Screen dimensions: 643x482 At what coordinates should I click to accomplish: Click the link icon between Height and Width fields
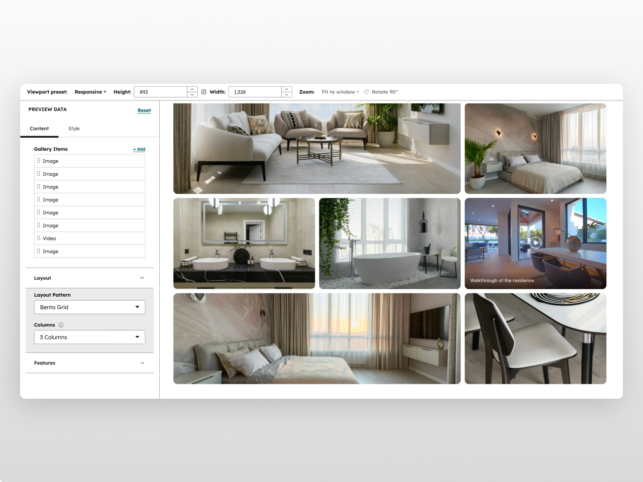[x=204, y=92]
